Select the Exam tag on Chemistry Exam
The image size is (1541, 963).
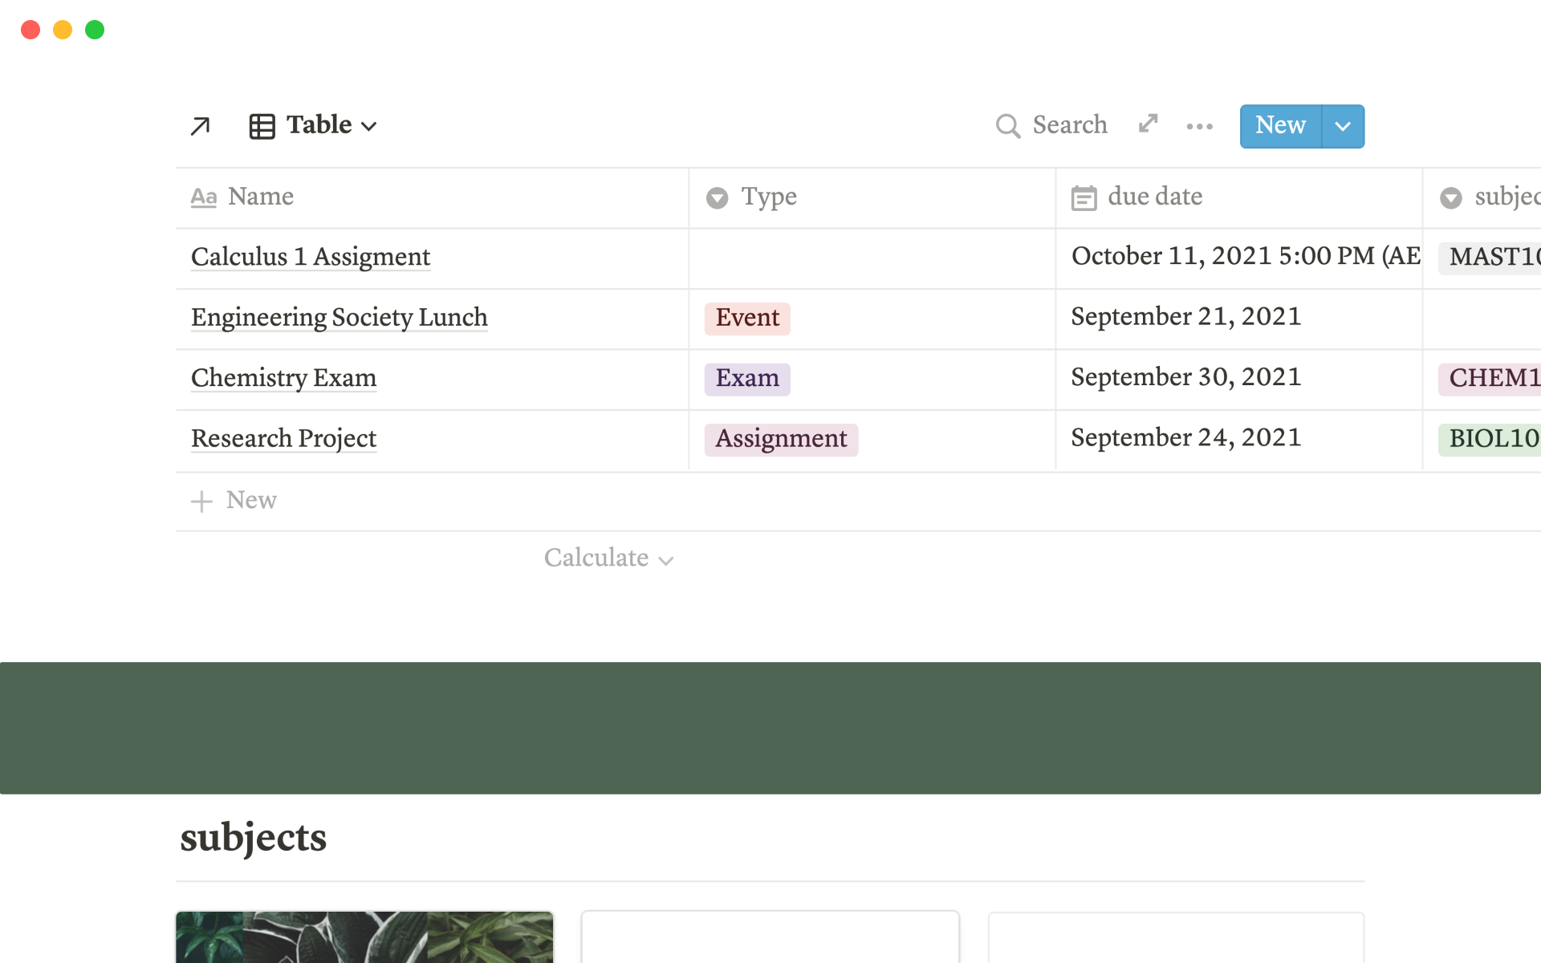coord(746,378)
